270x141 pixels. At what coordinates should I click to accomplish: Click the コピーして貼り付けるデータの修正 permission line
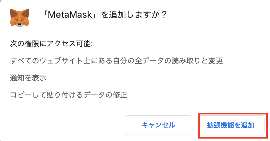pyautogui.click(x=69, y=95)
